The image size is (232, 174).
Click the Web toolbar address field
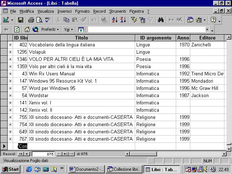click(146, 29)
